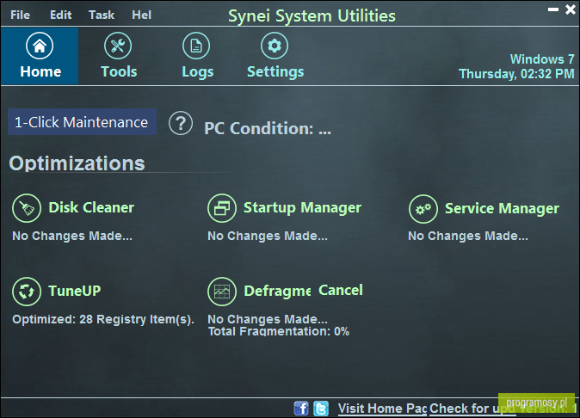
Task: Launch TuneUP from its label
Action: pos(75,291)
